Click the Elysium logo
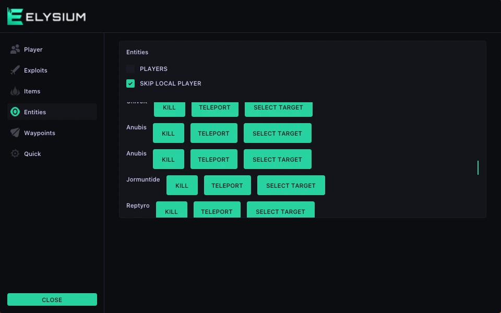The height and width of the screenshot is (313, 501). click(46, 17)
